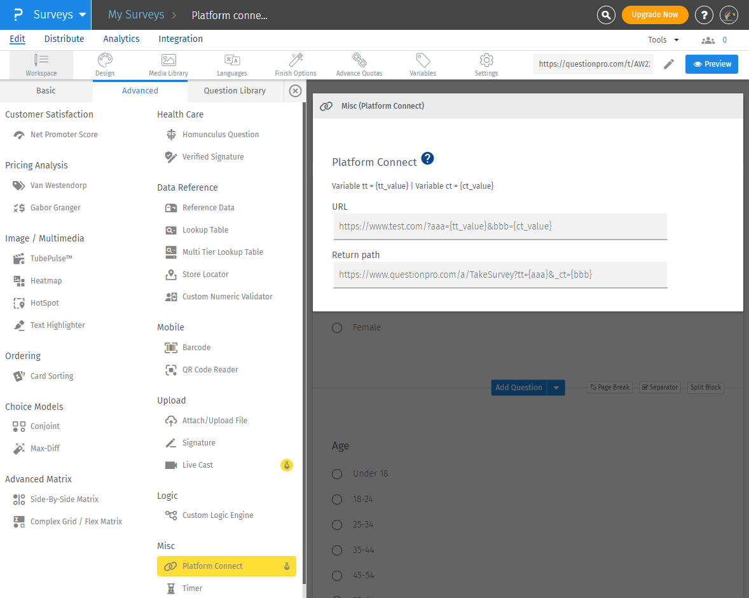Open the Design palette icon
Screen dimensions: 749x598
105,60
